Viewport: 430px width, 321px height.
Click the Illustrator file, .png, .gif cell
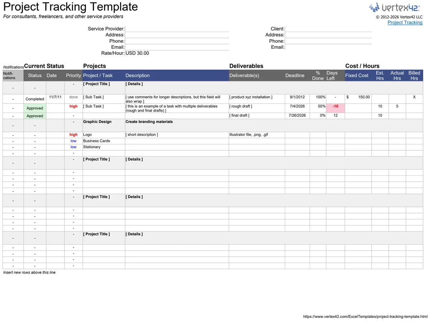click(x=257, y=135)
